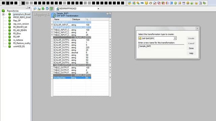Select the RS_MP repository
Viewport: 216px width, 121px height.
(x=17, y=37)
